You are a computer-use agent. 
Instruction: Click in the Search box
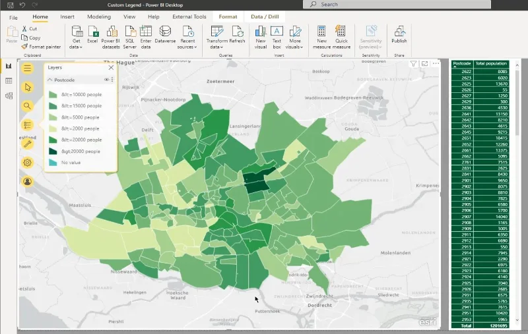[397, 5]
